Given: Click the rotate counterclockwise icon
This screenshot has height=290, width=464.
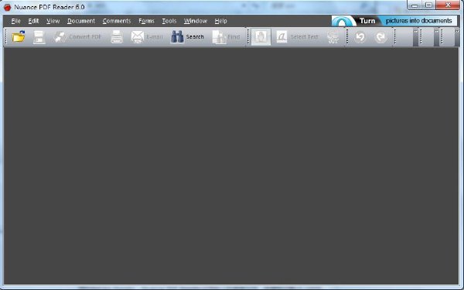Looking at the screenshot, I should click(360, 37).
